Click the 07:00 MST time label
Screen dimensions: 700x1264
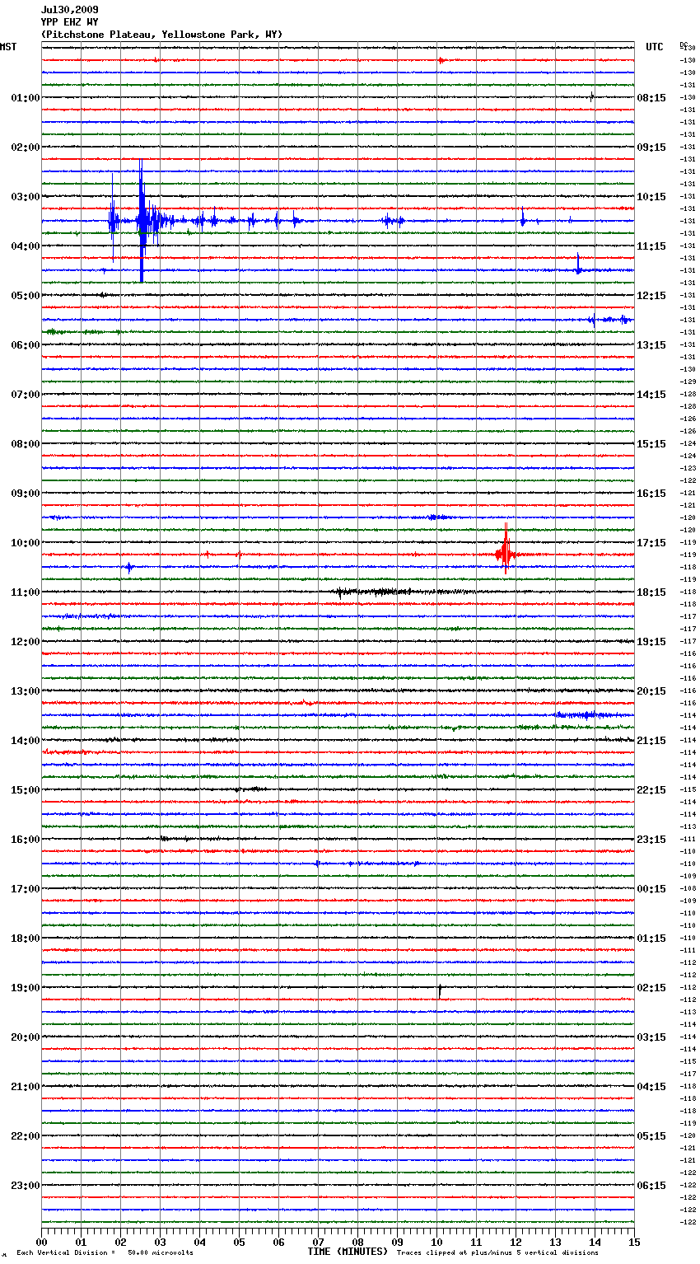pos(26,395)
